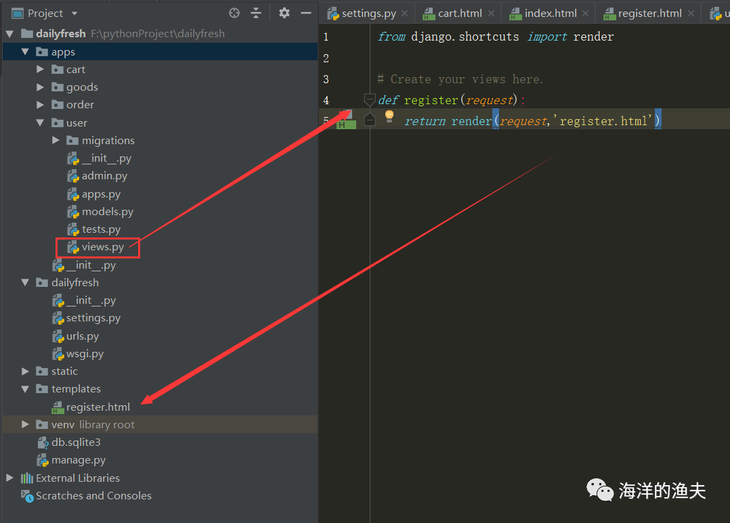The image size is (730, 523).
Task: Expand the static folder
Action: tap(25, 371)
